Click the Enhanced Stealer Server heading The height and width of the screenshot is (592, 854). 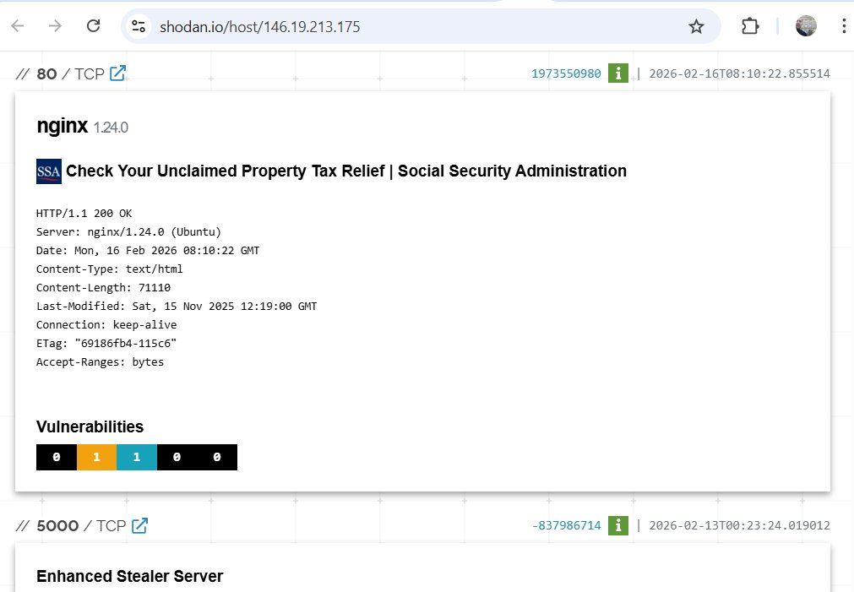(x=129, y=576)
